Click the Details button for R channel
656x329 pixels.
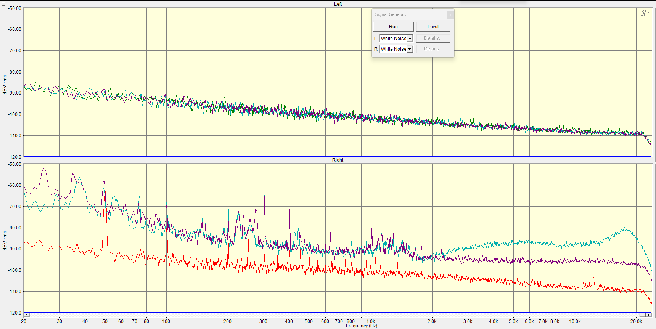pyautogui.click(x=433, y=49)
